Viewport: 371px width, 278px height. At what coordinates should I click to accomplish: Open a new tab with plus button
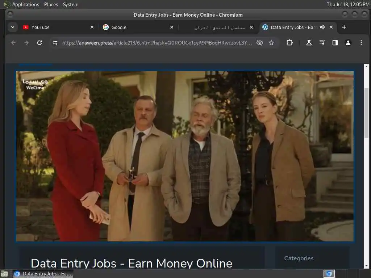(x=344, y=27)
